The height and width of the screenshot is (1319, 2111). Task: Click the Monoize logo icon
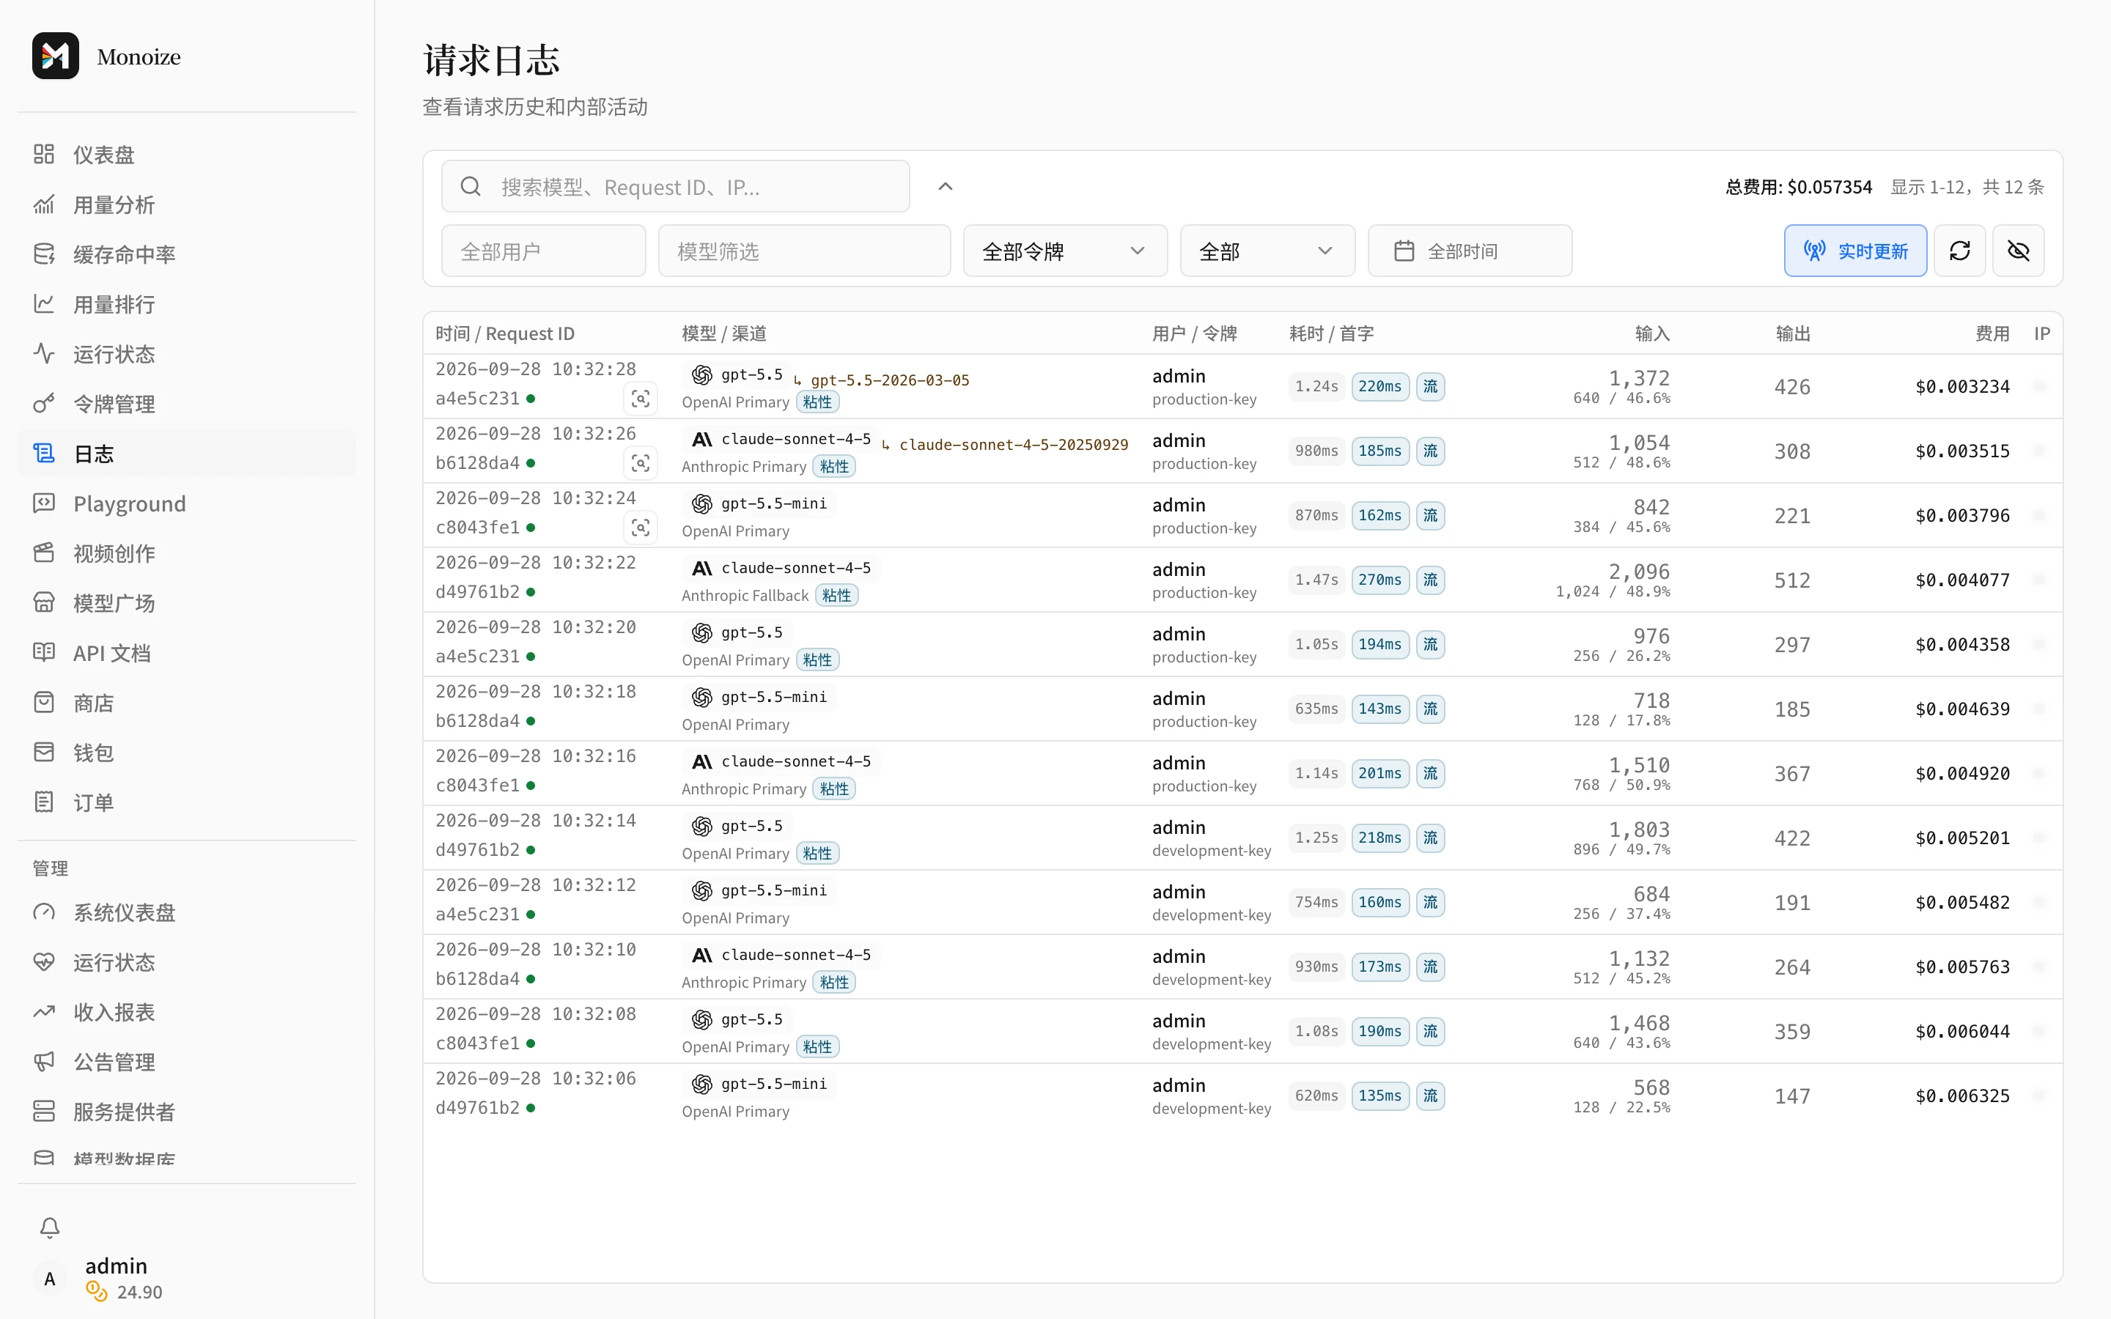[55, 56]
